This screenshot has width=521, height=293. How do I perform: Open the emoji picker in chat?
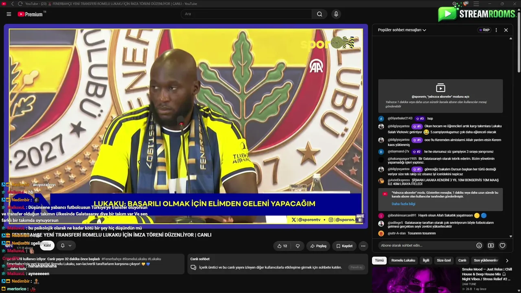pos(479,245)
